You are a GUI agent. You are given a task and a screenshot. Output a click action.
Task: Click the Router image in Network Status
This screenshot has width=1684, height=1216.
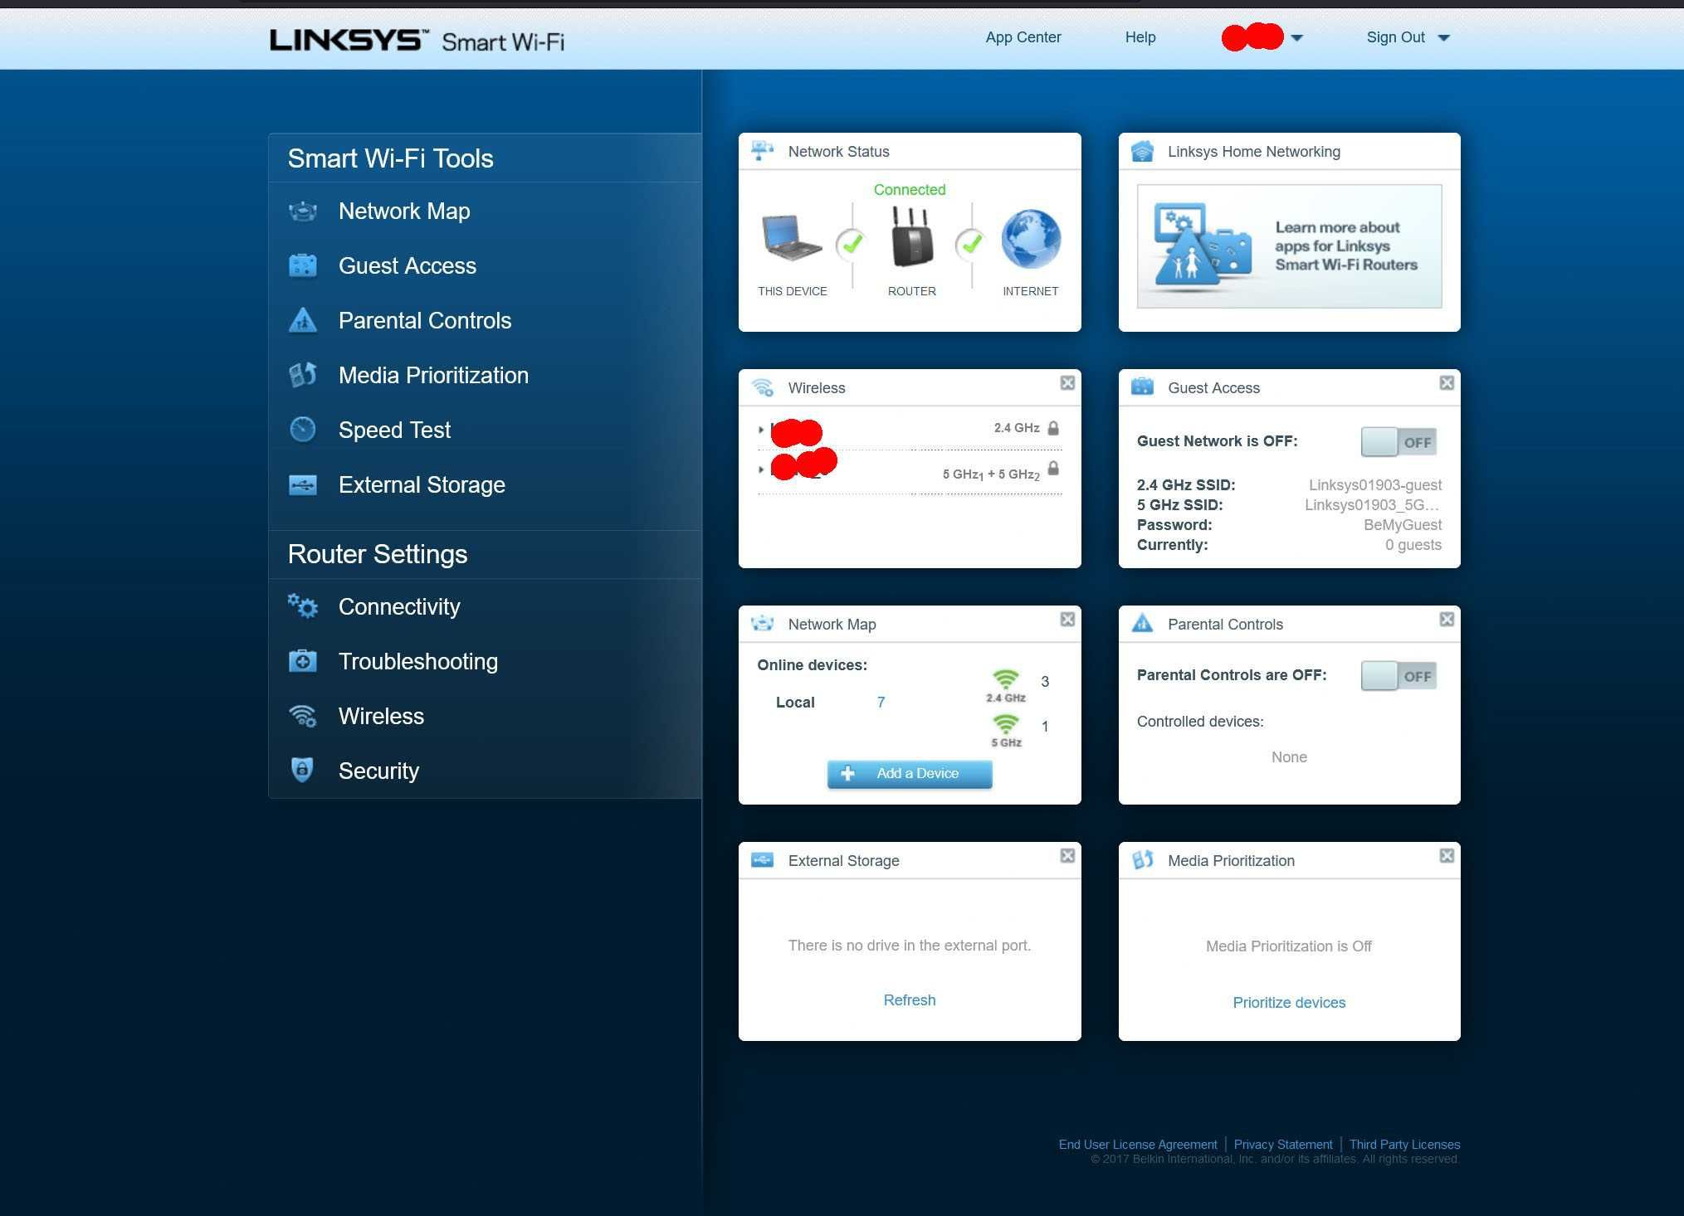pos(911,236)
